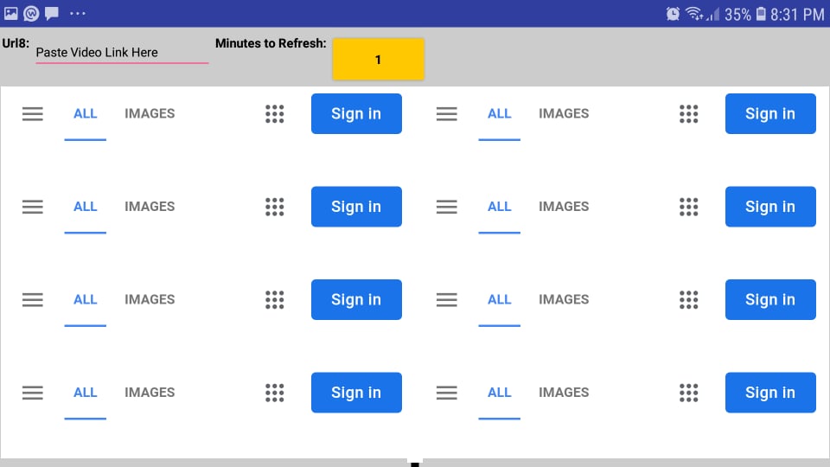
Task: Switch to IMAGES in second-row left panel
Action: click(x=150, y=207)
